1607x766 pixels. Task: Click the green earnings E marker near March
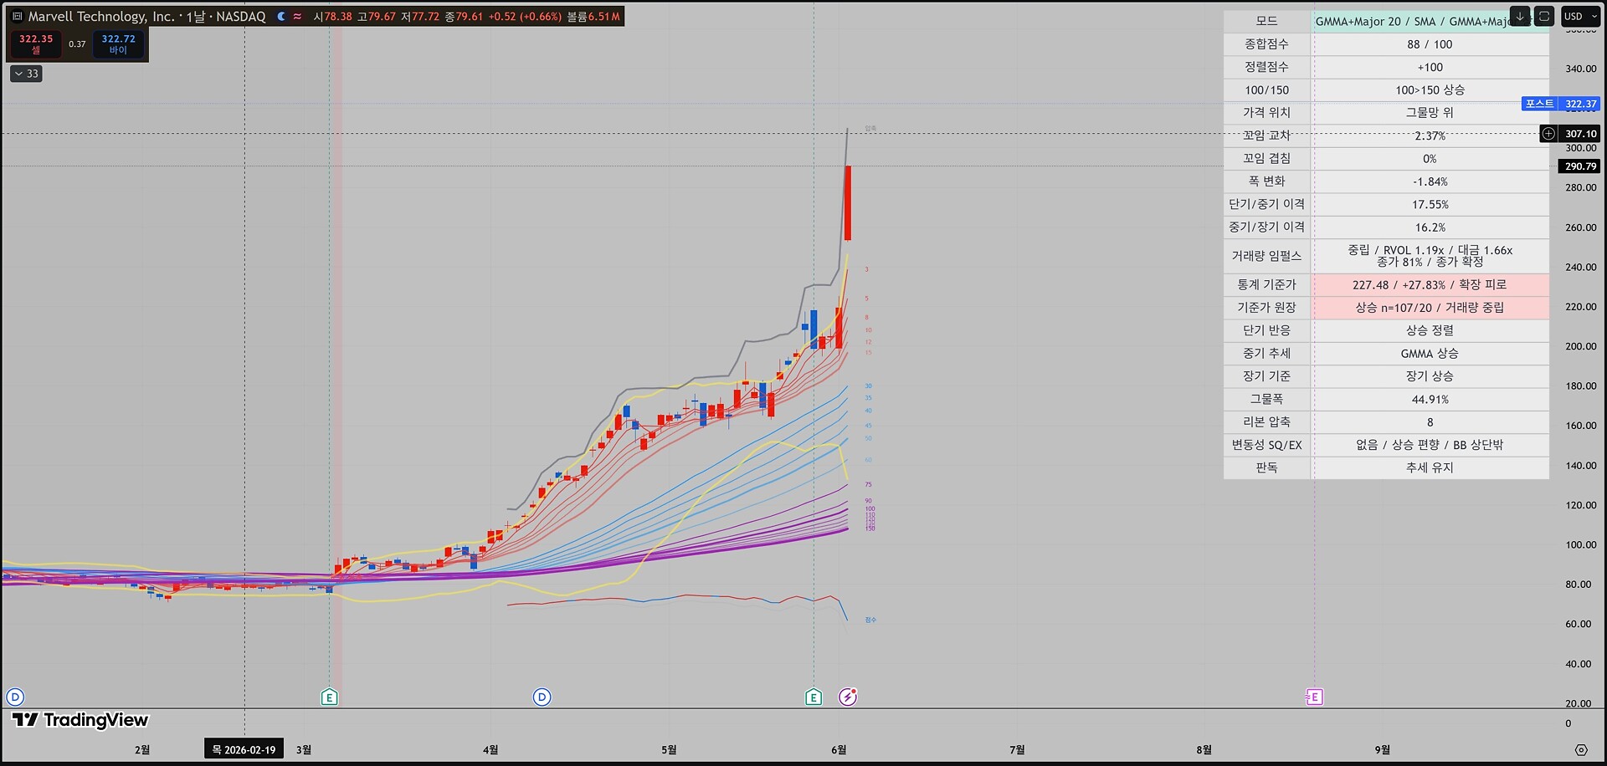click(x=330, y=697)
